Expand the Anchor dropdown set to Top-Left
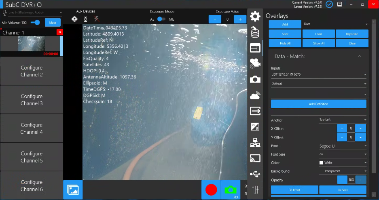379x200 pixels. point(342,120)
